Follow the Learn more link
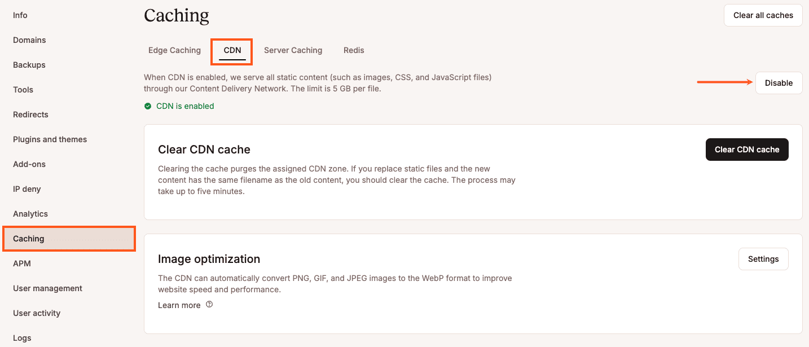The height and width of the screenshot is (347, 809). (x=179, y=305)
